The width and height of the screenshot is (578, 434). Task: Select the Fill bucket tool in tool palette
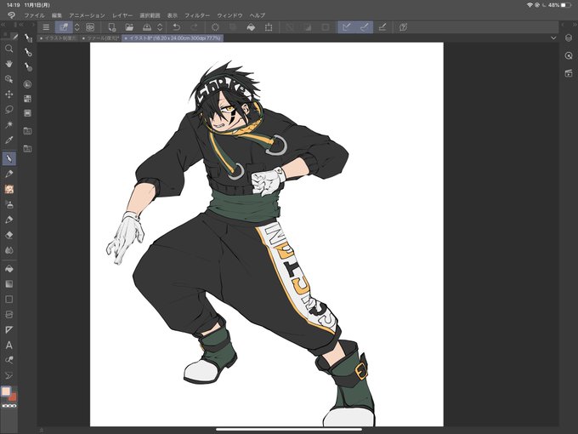pyautogui.click(x=8, y=269)
